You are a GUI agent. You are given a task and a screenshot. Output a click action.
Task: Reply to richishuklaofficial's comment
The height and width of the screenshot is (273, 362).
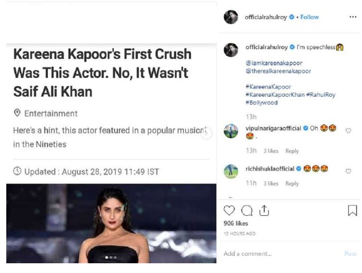[292, 184]
